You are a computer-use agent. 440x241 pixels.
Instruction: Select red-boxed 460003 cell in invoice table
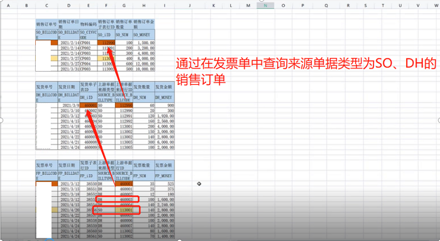124,199
